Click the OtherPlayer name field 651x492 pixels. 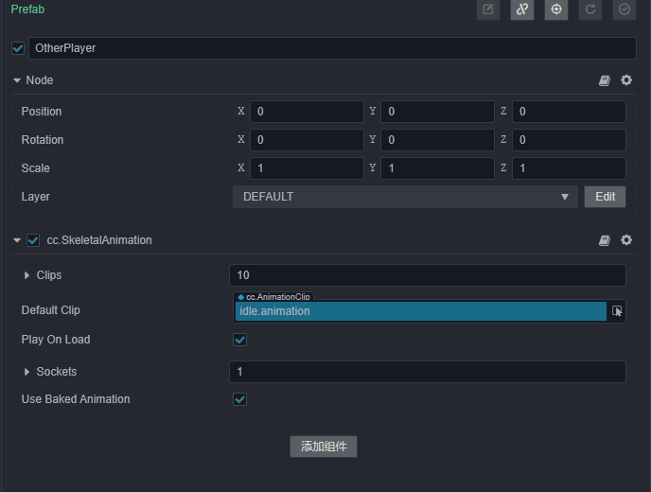(x=332, y=48)
